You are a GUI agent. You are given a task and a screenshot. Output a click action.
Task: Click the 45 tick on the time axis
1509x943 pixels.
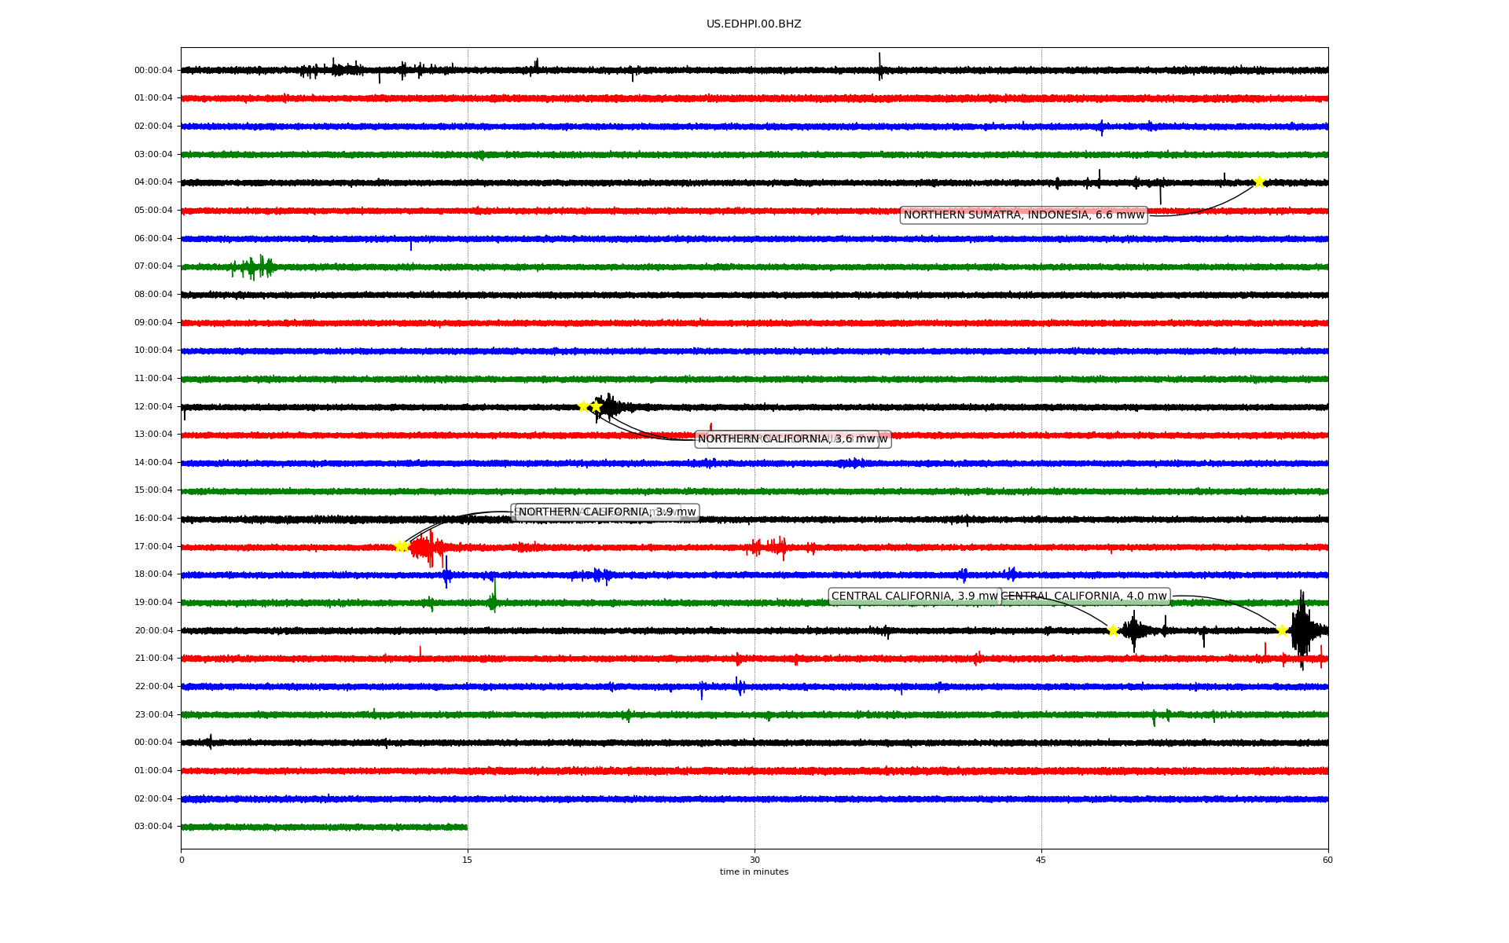coord(1041,860)
